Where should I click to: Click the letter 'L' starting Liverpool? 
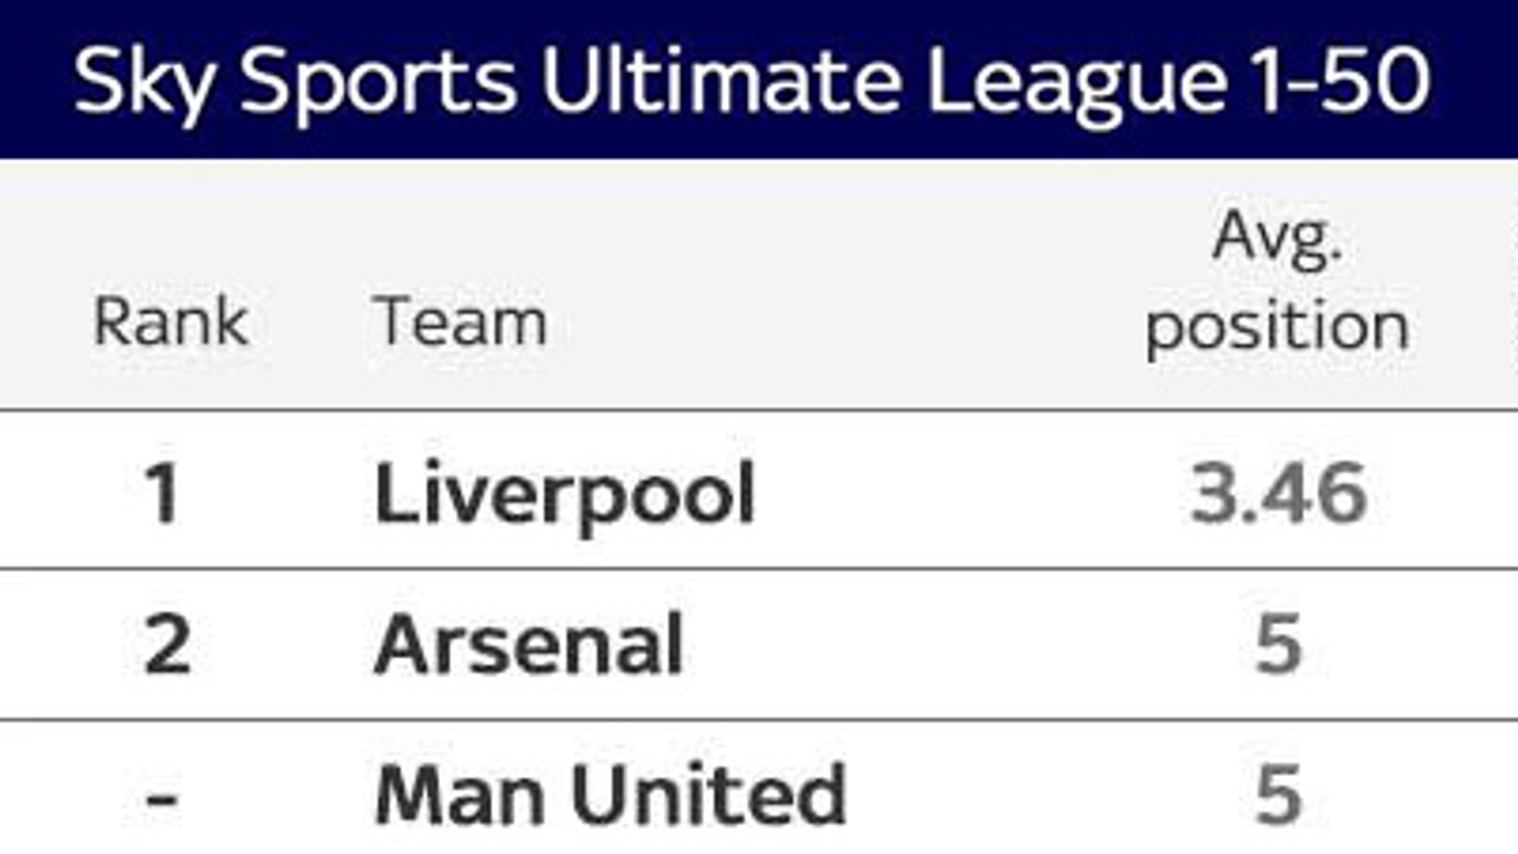tap(393, 492)
